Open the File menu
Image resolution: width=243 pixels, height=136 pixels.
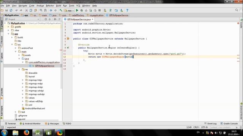(x=2, y=6)
